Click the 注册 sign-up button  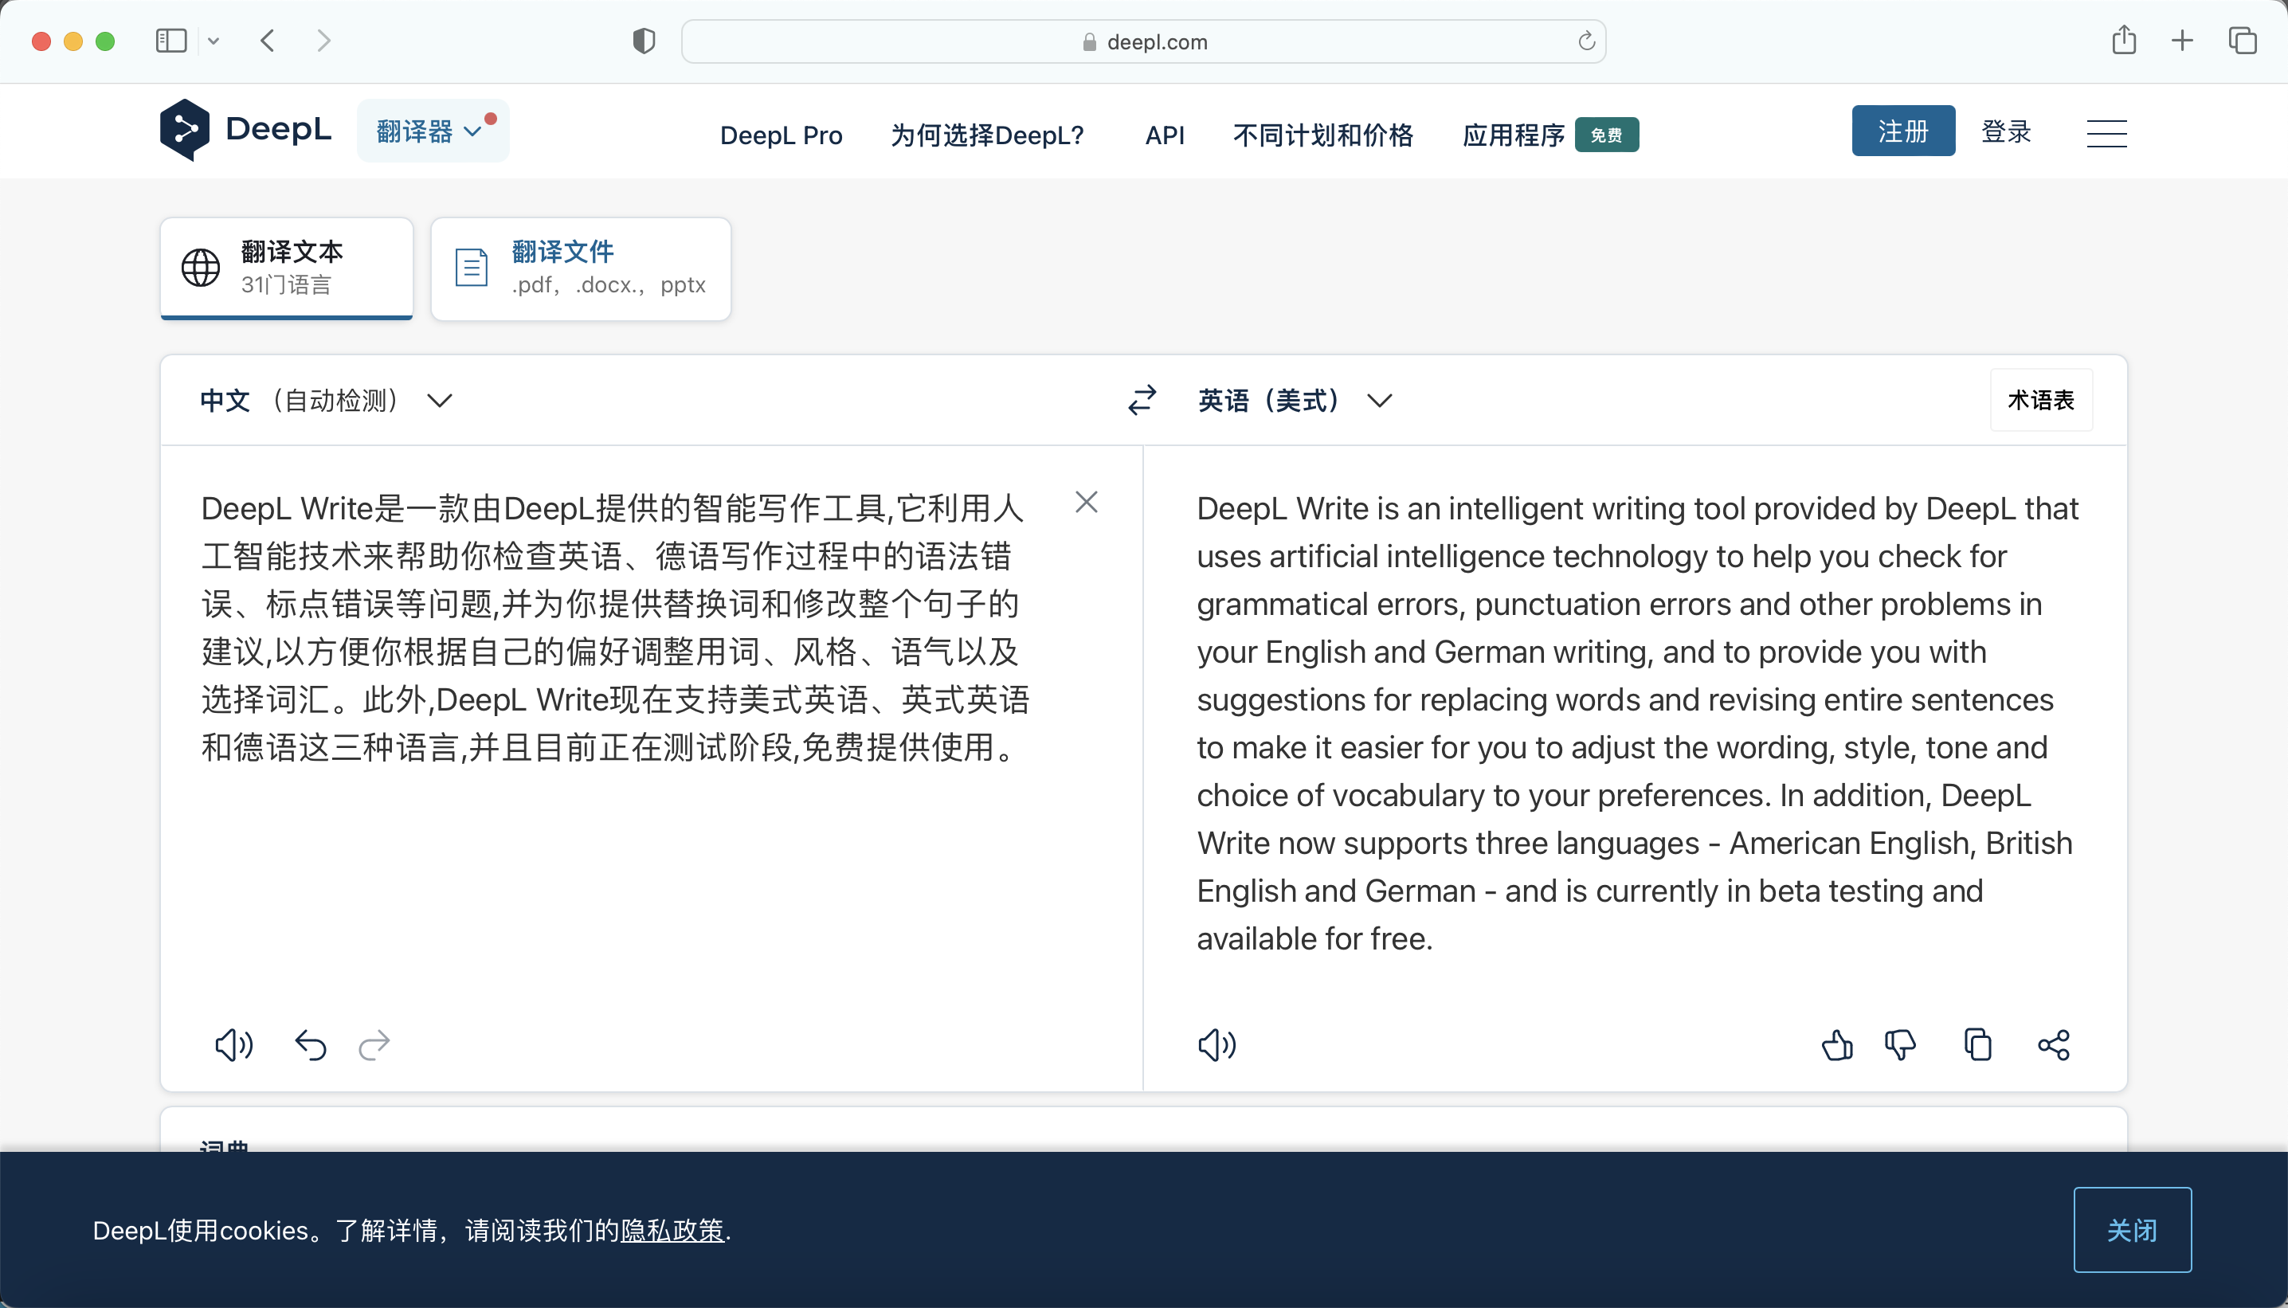coord(1902,131)
